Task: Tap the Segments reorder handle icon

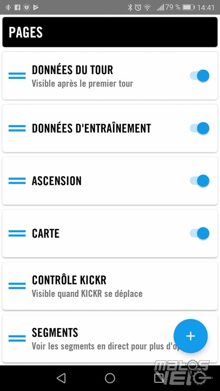Action: point(17,338)
